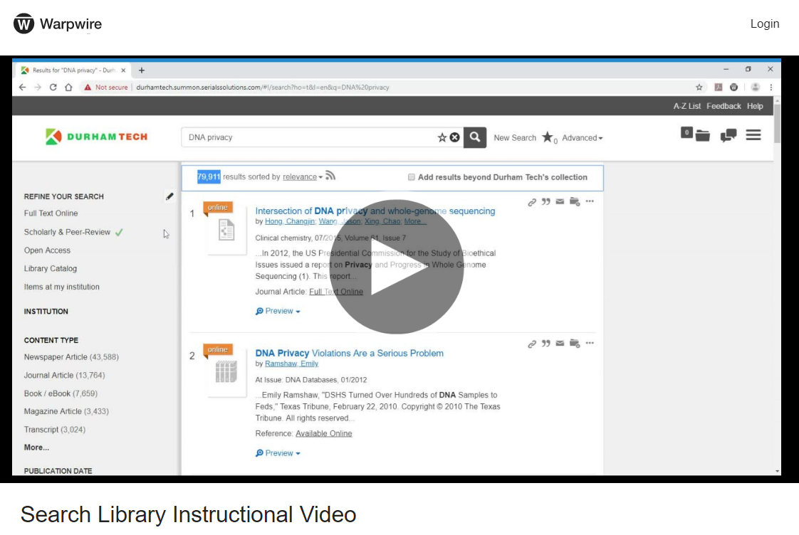Click the RSS feed icon beside relevance

tap(330, 176)
